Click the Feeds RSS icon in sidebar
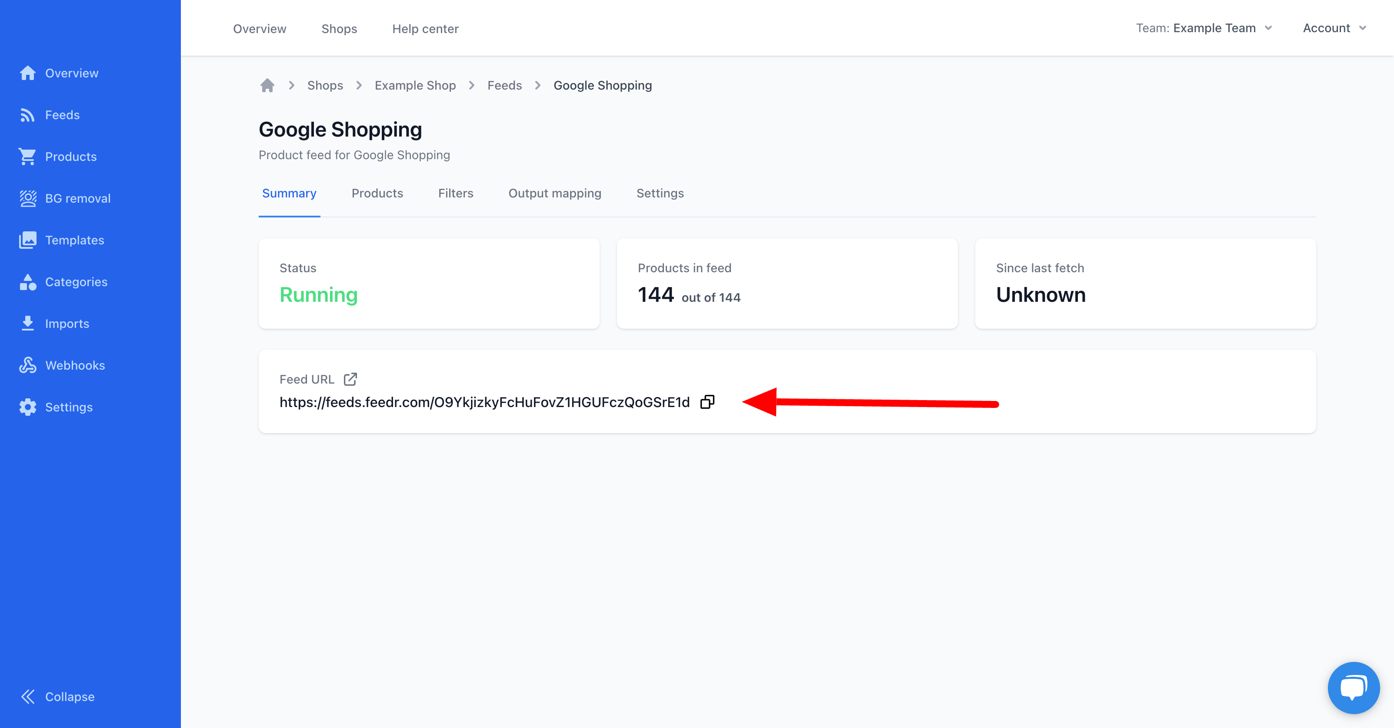This screenshot has width=1394, height=728. 27,115
